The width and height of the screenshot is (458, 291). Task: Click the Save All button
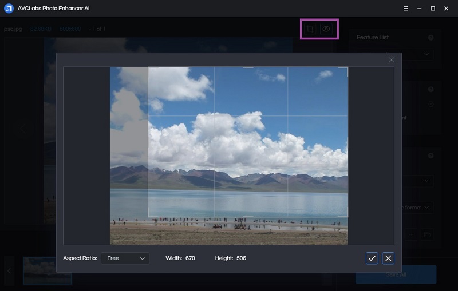point(396,274)
